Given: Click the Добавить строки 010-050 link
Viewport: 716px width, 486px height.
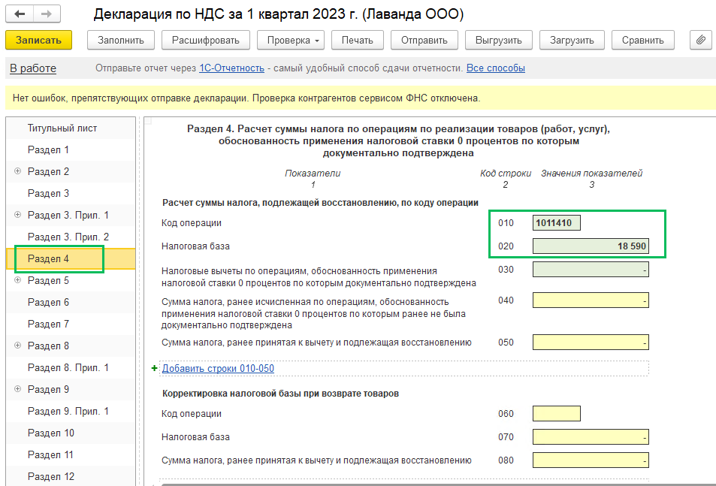Looking at the screenshot, I should (219, 368).
